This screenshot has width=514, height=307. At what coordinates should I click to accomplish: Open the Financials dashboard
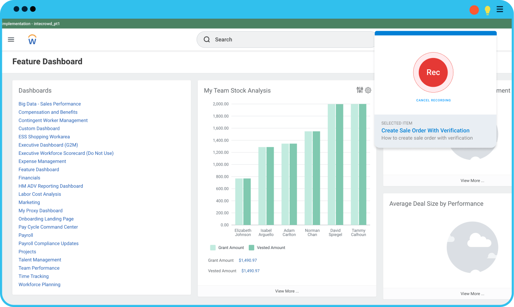tap(30, 178)
